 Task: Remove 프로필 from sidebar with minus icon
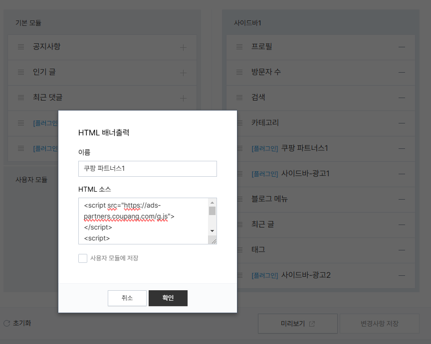pos(402,47)
